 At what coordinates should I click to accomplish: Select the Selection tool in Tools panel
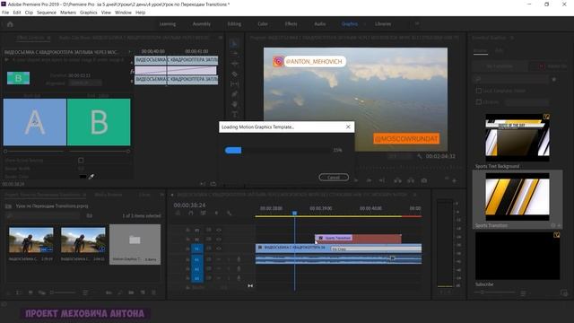click(x=234, y=44)
